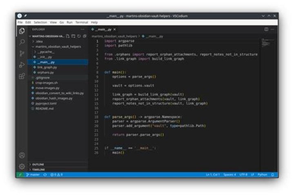Collapse all folders in Explorer
This screenshot has height=196, width=294.
tap(85, 36)
